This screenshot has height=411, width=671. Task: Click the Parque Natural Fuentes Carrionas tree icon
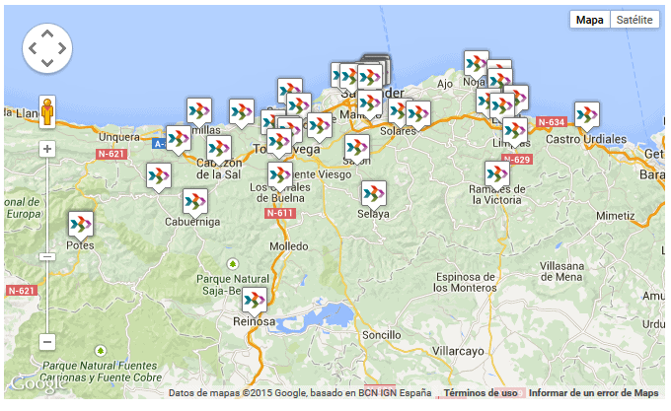[100, 351]
